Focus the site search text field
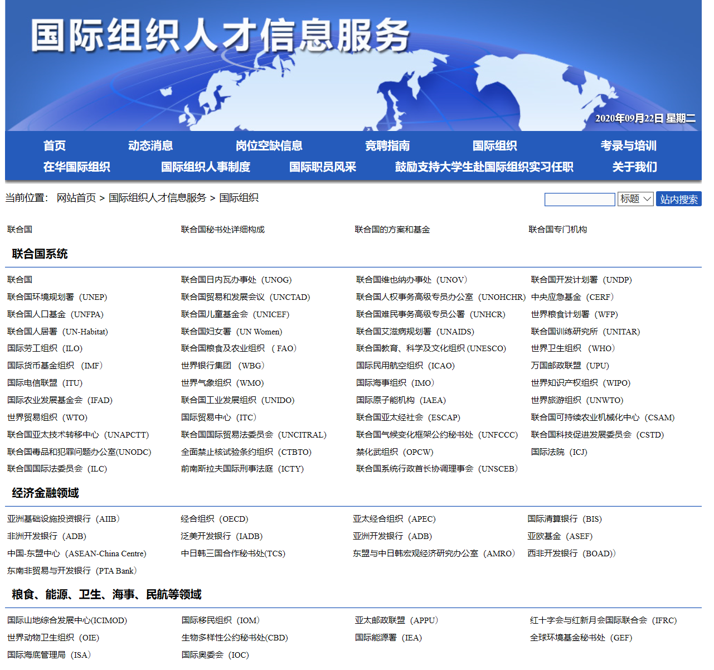Viewport: 714px width, 670px height. point(580,199)
